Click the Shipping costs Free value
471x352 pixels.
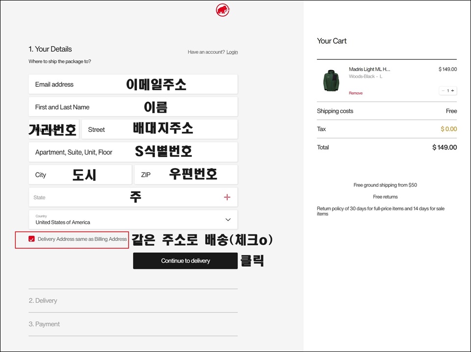[451, 111]
